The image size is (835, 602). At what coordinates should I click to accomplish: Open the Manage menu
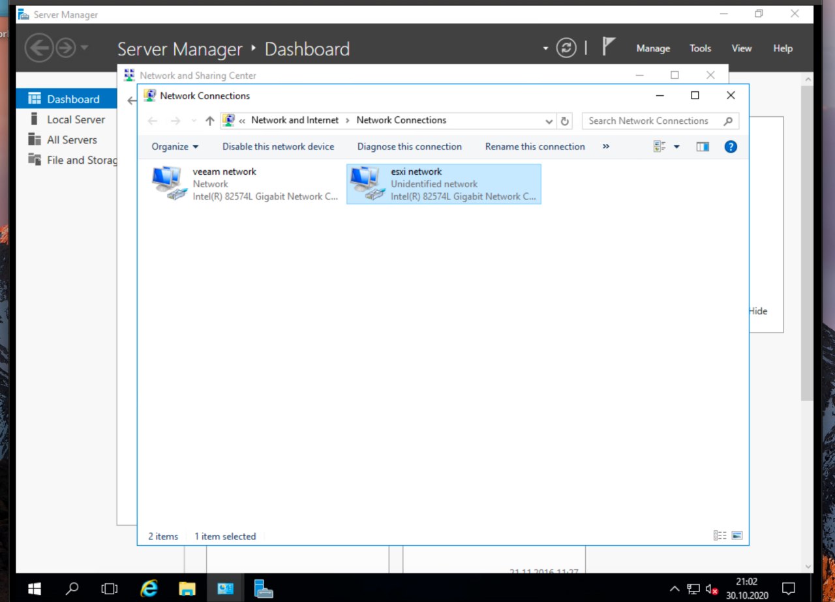[x=653, y=48]
